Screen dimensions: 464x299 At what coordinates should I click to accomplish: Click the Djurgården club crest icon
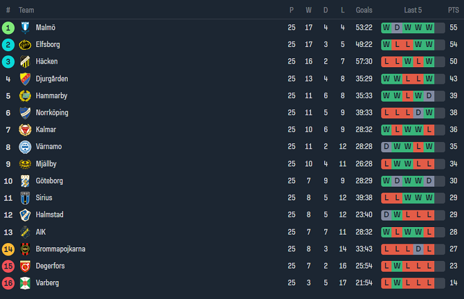[x=25, y=79]
